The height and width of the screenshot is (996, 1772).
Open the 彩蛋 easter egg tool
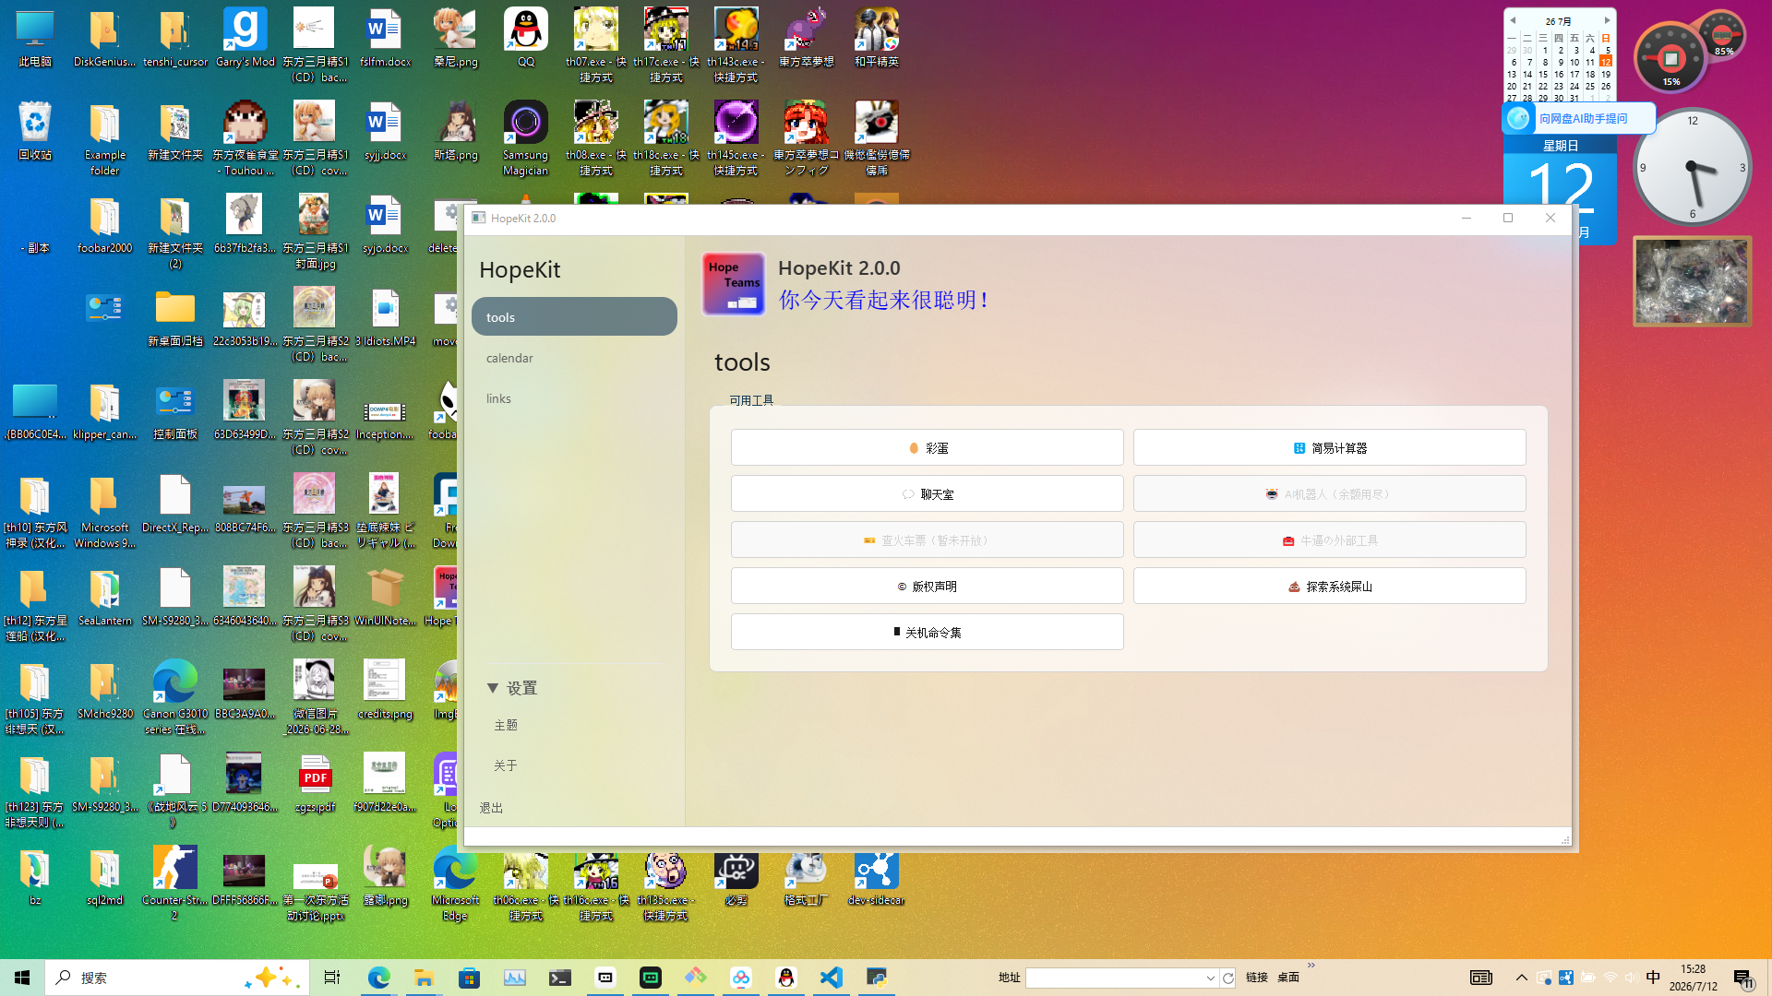point(927,448)
